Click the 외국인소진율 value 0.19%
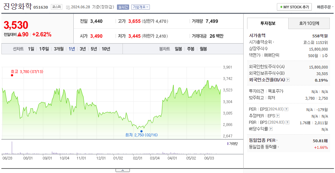Screen dimensions: 335x173 tap(321, 80)
